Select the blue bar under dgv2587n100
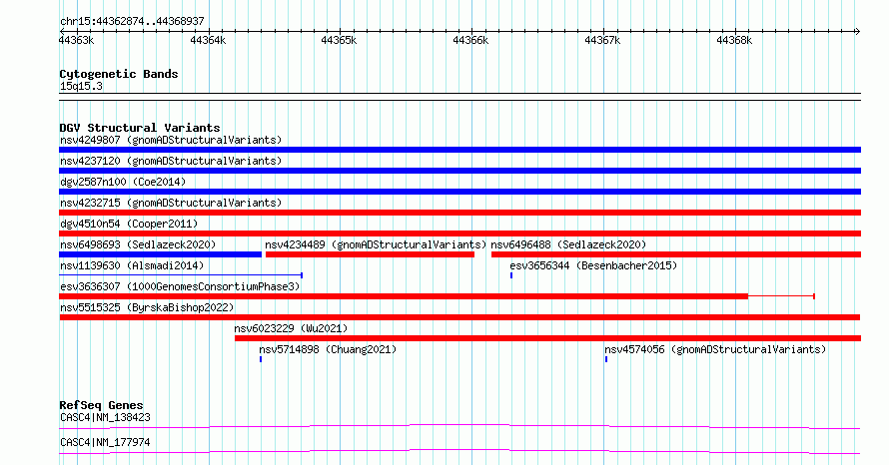This screenshot has width=889, height=465. pos(459,192)
